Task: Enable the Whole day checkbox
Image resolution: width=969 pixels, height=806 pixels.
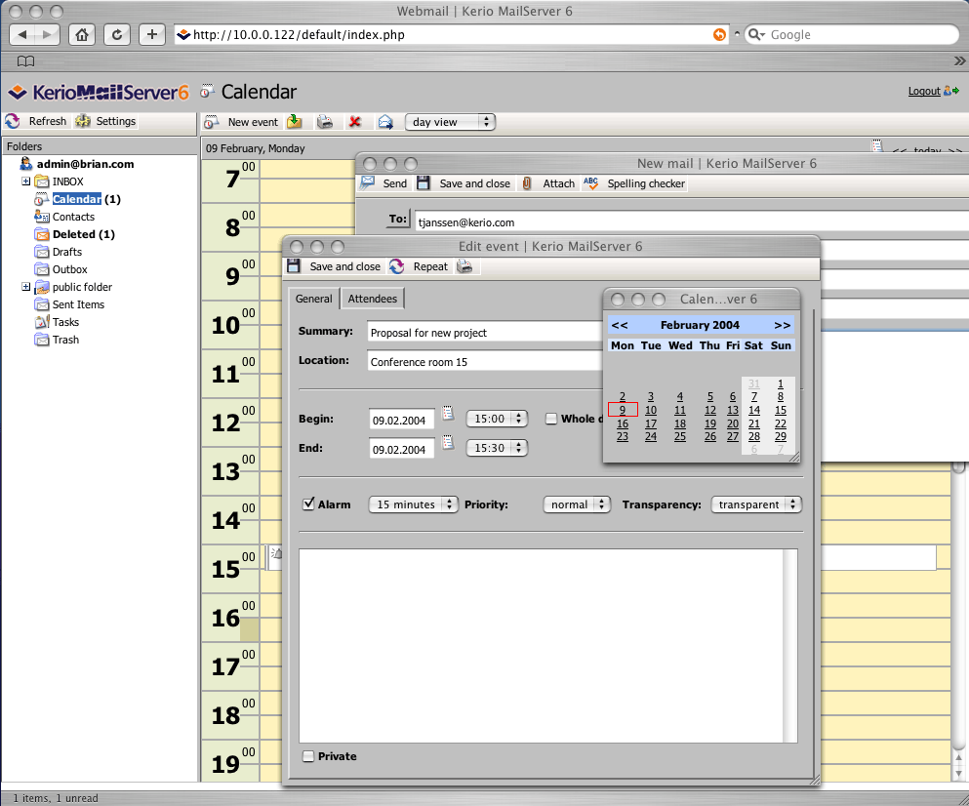Action: [551, 419]
